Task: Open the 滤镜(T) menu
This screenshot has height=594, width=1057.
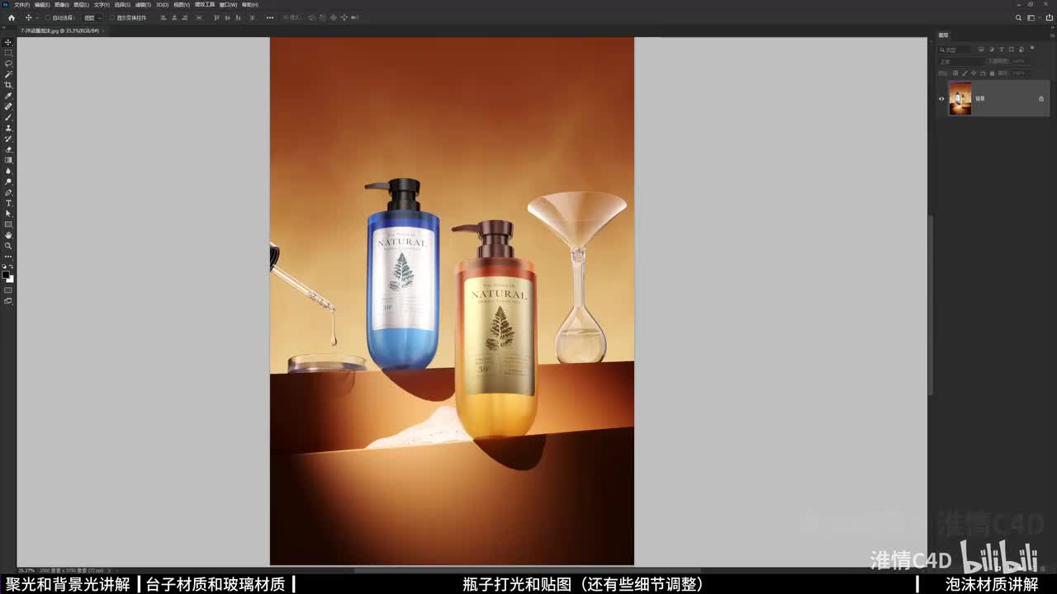Action: (x=144, y=4)
